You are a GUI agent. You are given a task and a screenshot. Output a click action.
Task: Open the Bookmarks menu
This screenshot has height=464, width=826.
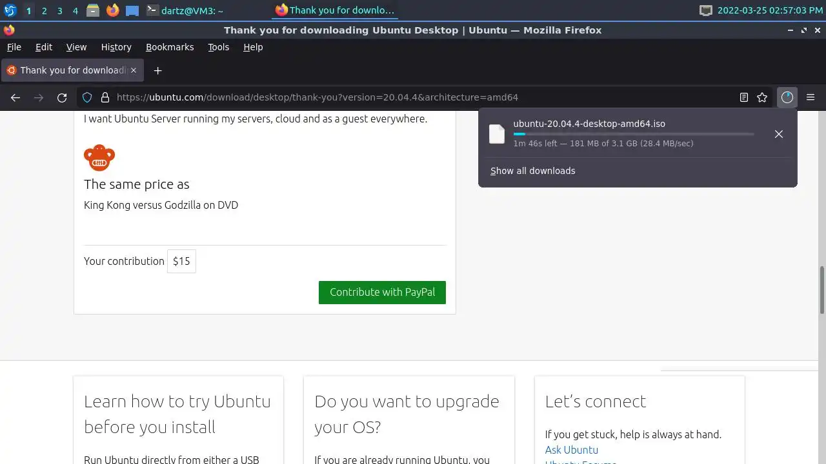pyautogui.click(x=170, y=47)
